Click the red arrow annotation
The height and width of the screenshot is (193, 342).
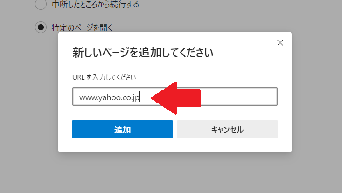point(176,98)
